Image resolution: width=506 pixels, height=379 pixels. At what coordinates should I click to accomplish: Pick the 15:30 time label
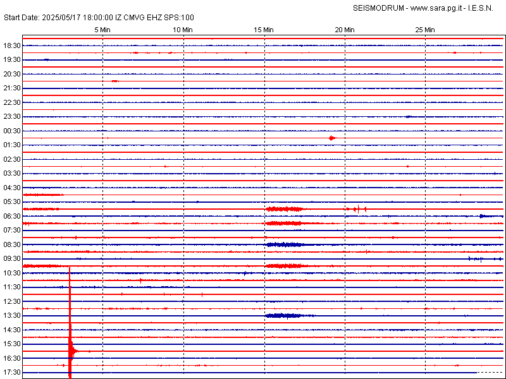tap(12, 344)
